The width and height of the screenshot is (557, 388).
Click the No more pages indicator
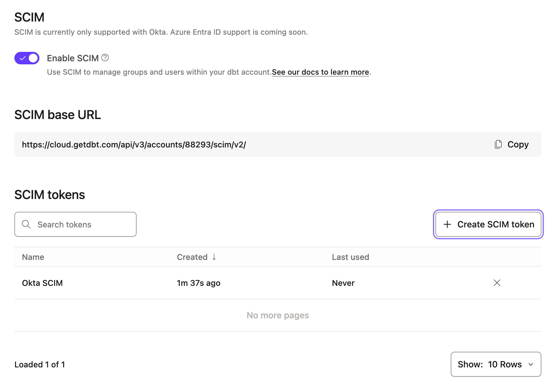point(278,315)
